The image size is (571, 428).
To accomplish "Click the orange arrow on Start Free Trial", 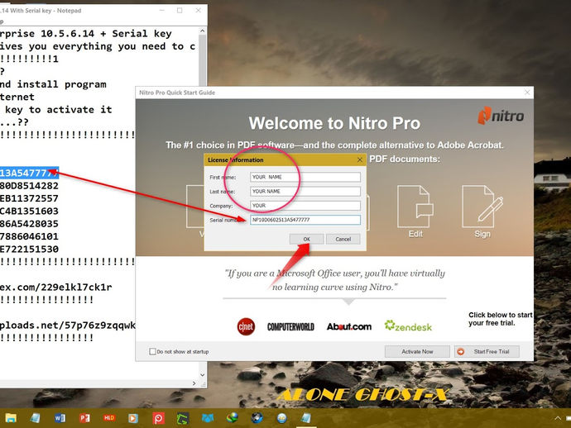I will 461,352.
